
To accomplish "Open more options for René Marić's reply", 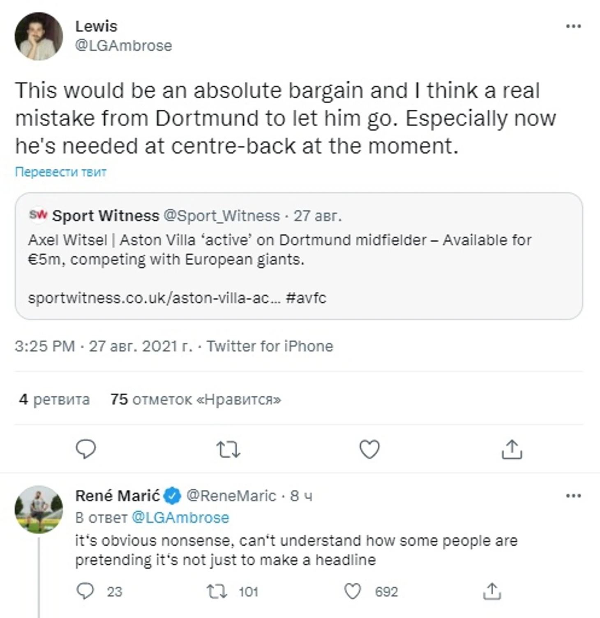I will (x=573, y=496).
